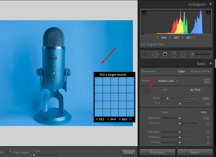Click the Reset button

pyautogui.click(x=195, y=152)
